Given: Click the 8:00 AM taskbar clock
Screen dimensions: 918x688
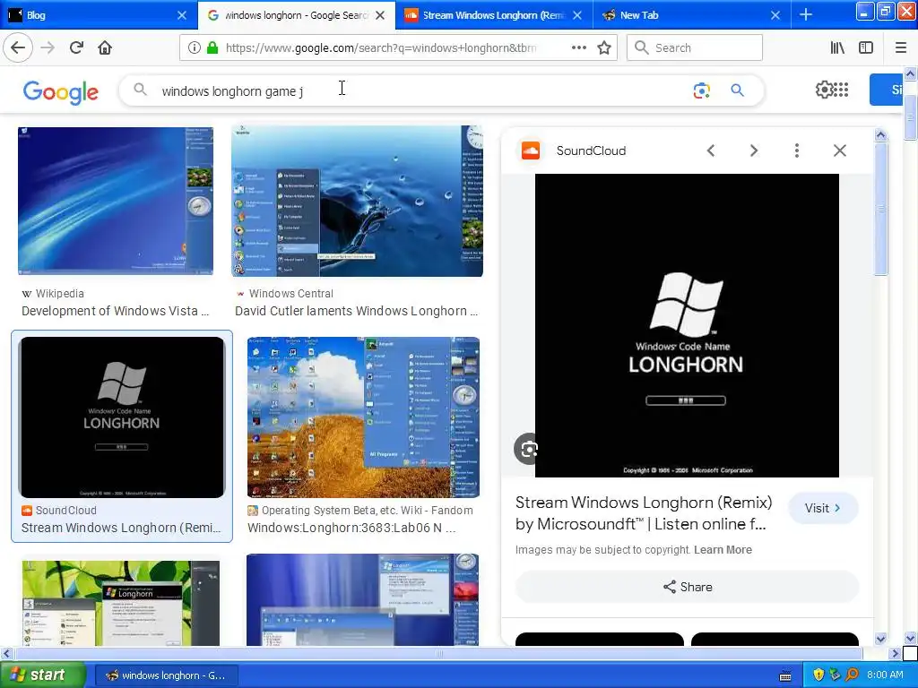Looking at the screenshot, I should [x=885, y=675].
